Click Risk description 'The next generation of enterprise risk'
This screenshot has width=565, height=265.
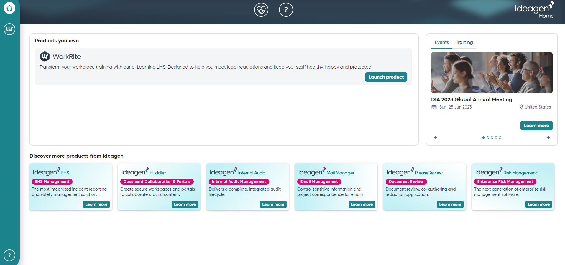(x=510, y=192)
